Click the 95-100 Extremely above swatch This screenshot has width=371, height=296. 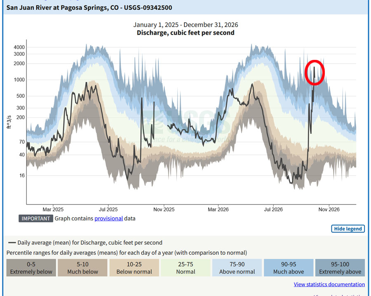(340, 268)
